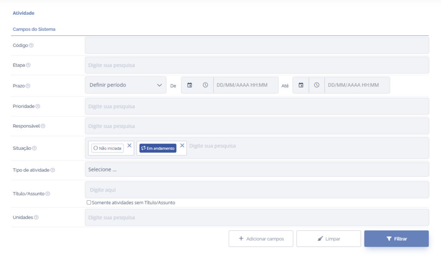This screenshot has height=258, width=441.
Task: Expand the Definir período dropdown
Action: click(125, 85)
